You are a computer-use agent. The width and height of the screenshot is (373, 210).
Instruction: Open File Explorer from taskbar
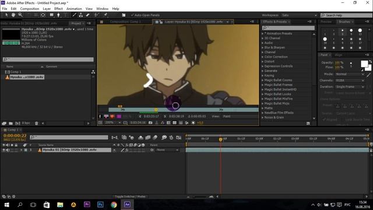coord(60,205)
